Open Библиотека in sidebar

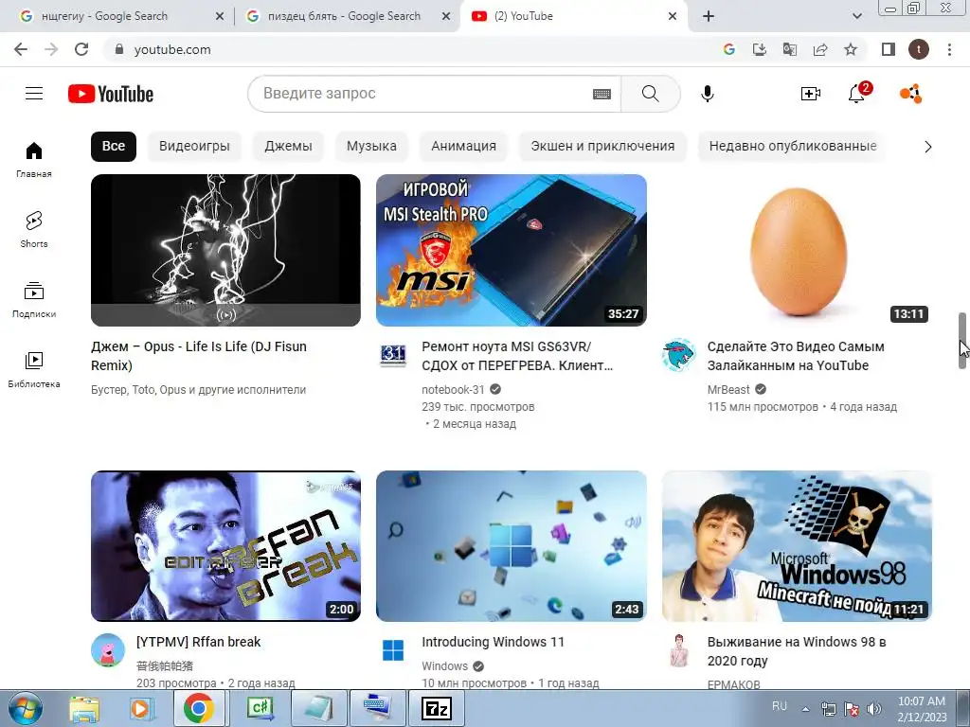pyautogui.click(x=34, y=369)
